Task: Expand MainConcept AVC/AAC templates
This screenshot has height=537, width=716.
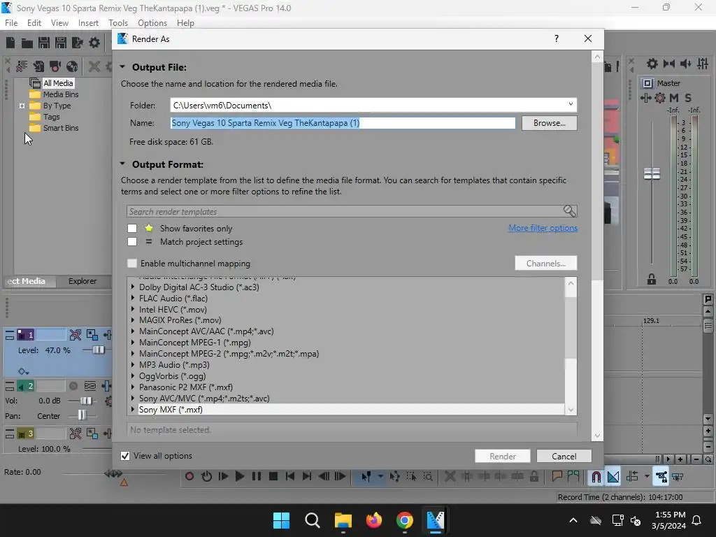Action: [x=133, y=331]
